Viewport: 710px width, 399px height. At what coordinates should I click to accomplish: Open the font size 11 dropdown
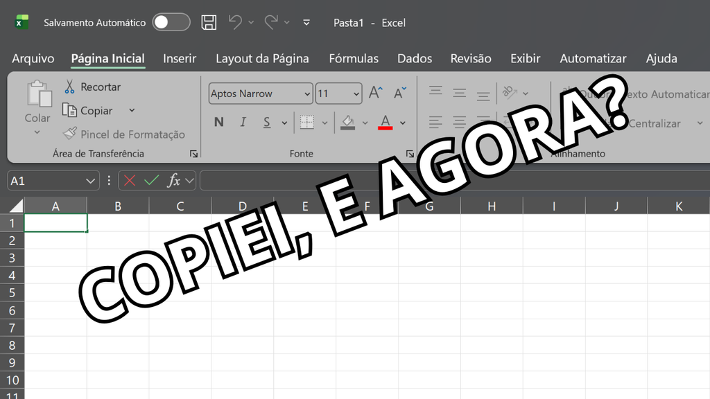(338, 94)
